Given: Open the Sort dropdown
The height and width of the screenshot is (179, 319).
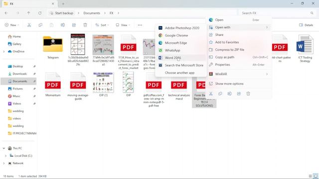Looking at the screenshot, I should [102, 25].
